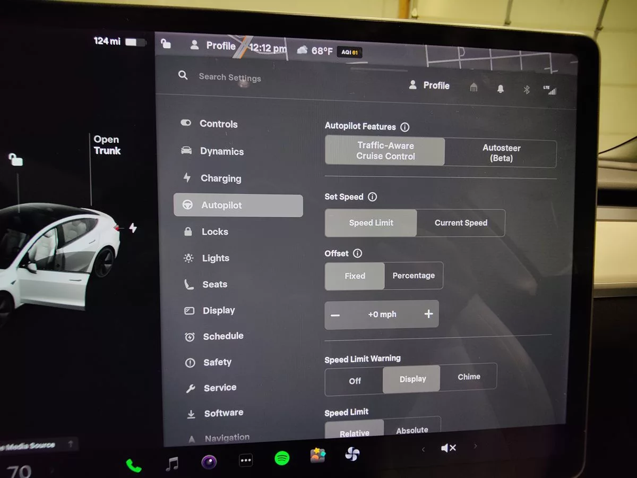
Task: Set Speed Limit Warning to Chime
Action: [x=469, y=377]
